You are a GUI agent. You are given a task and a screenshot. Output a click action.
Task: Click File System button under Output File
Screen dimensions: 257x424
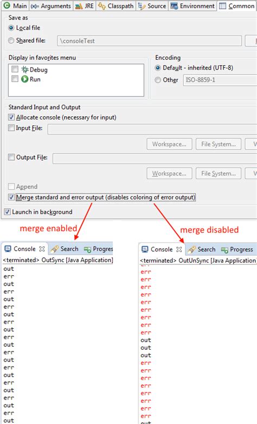point(219,173)
